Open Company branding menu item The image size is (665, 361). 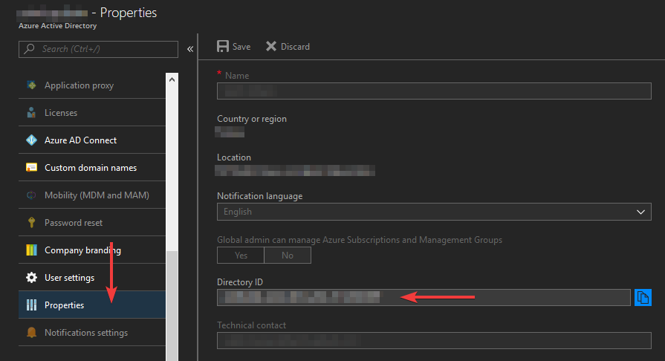(92, 250)
